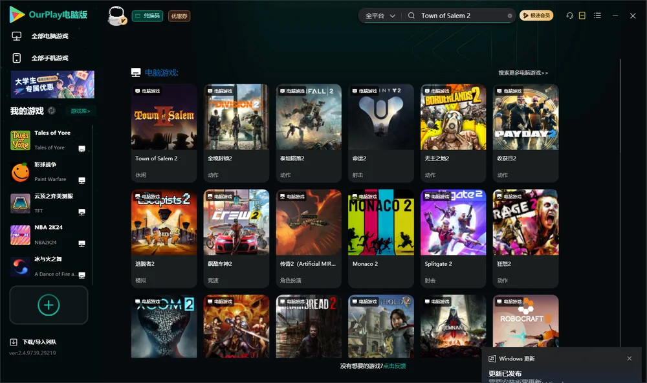Click the PC icon on Paint Warfare row
The image size is (647, 383).
click(82, 181)
